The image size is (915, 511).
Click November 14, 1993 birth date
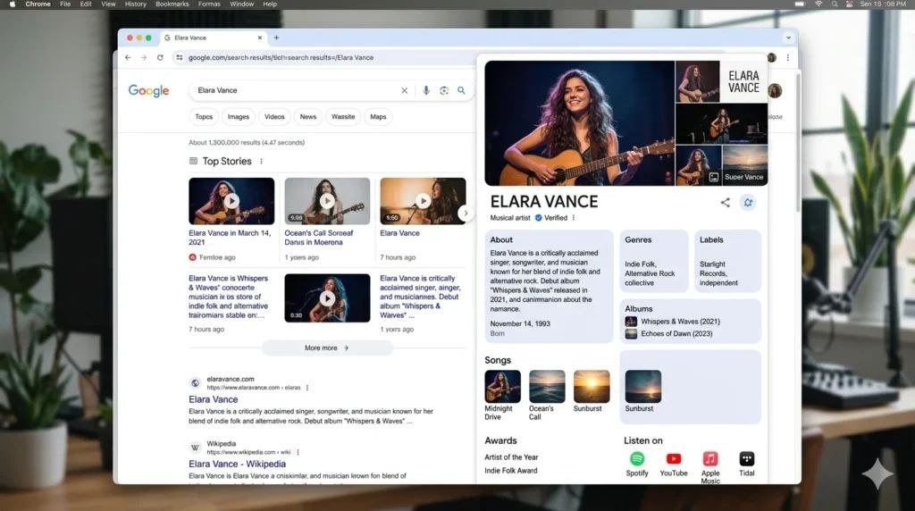coord(520,323)
